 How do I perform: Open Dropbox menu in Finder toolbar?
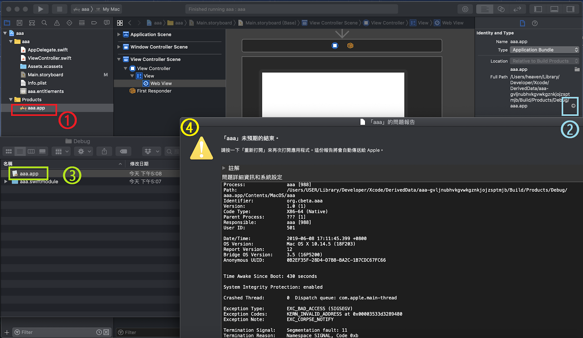coord(152,151)
